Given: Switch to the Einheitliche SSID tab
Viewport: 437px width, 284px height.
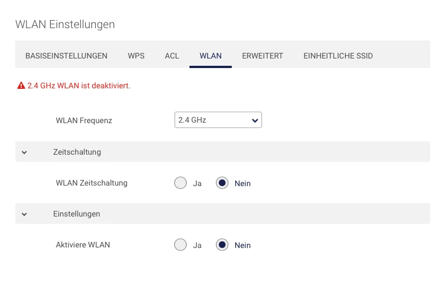Looking at the screenshot, I should [338, 56].
